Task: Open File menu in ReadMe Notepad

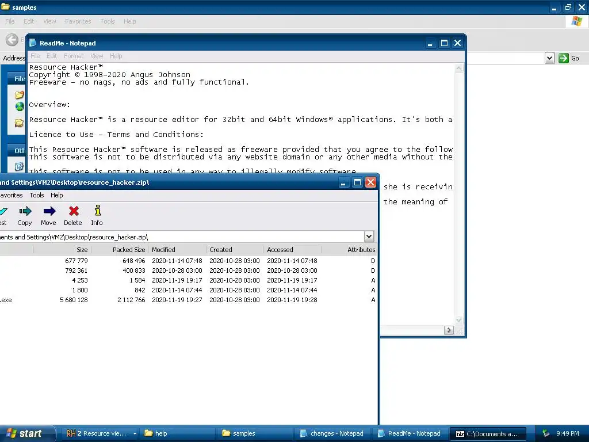Action: click(35, 56)
